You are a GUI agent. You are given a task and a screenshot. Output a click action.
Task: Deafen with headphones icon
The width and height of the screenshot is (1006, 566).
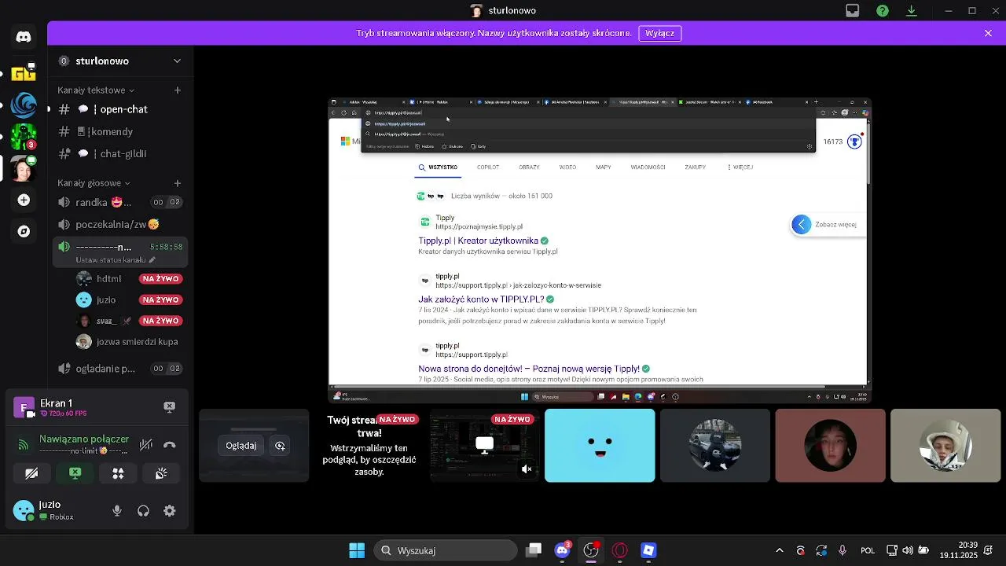(x=143, y=511)
